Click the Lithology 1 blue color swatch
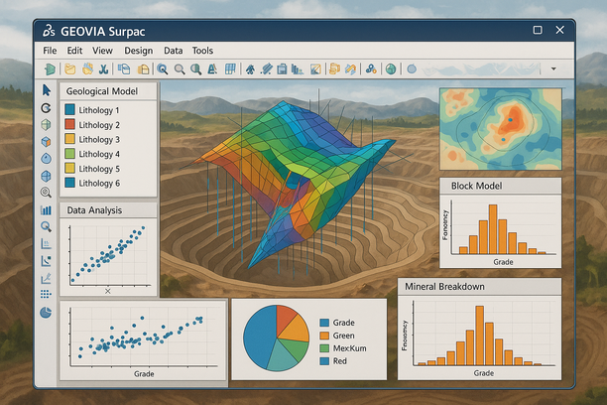 [x=69, y=110]
